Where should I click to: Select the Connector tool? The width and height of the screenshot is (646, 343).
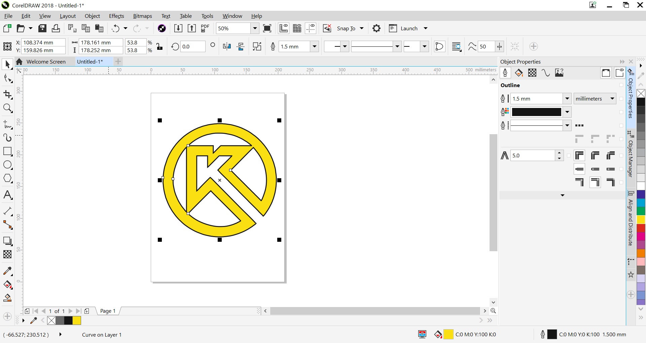pos(7,224)
